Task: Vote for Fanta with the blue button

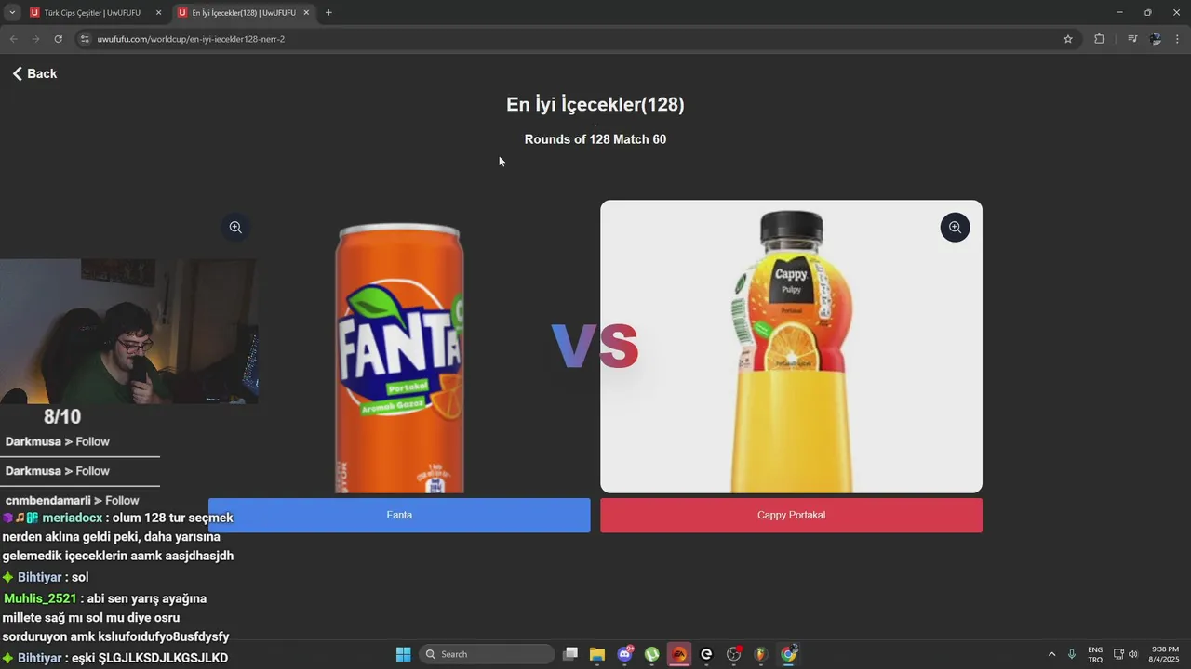Action: click(399, 516)
